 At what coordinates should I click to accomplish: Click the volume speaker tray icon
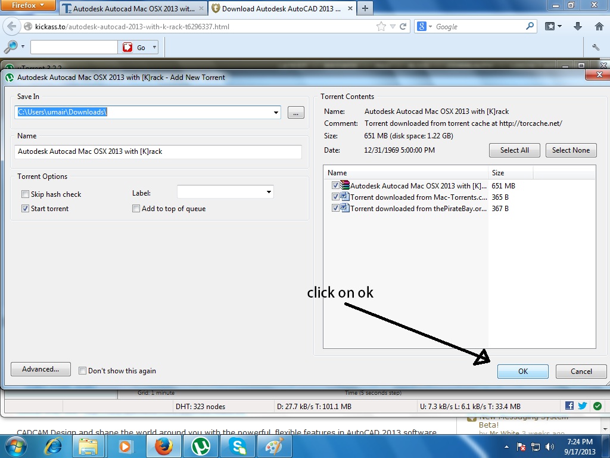tap(550, 447)
